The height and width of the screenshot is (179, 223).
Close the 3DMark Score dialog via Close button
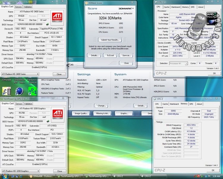pos(126,63)
